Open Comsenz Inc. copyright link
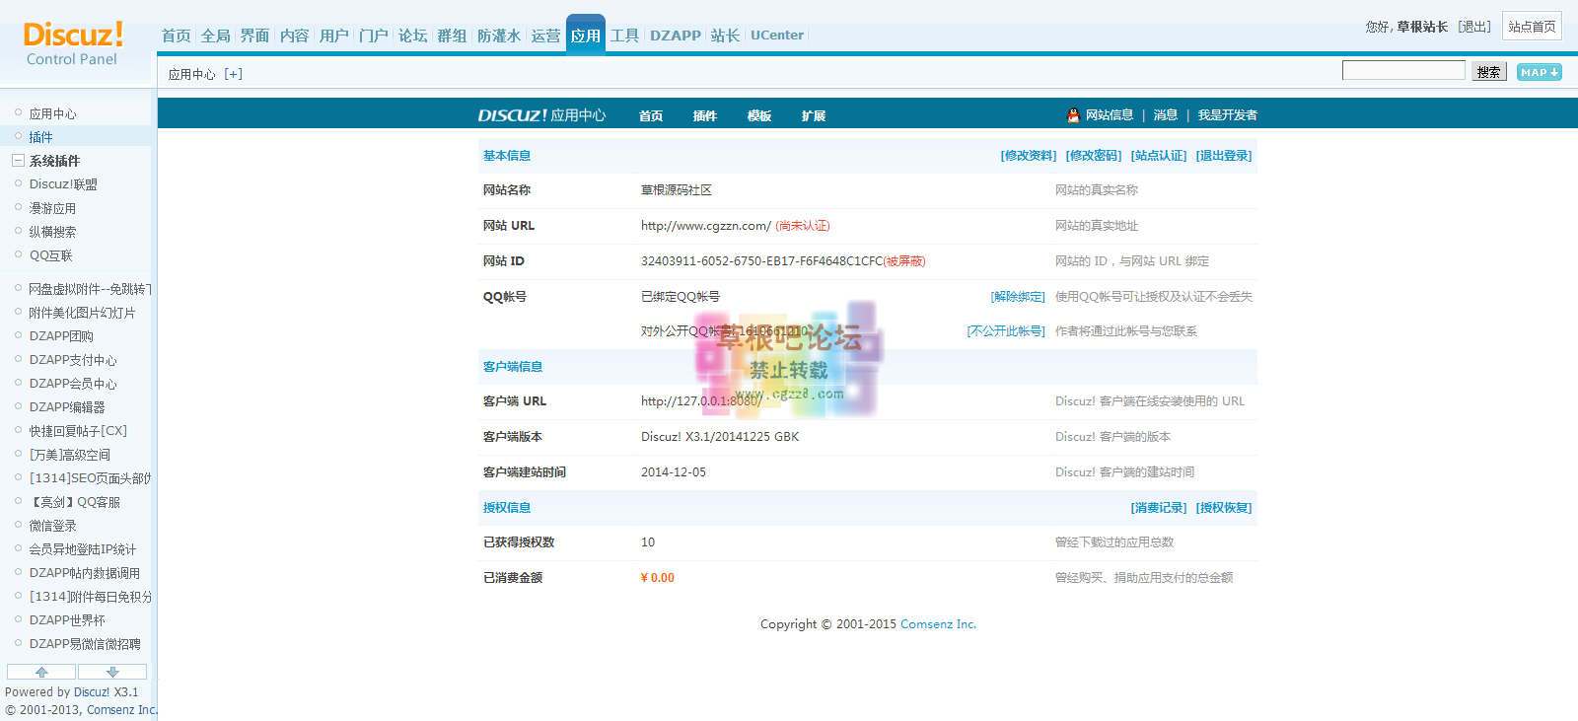This screenshot has width=1578, height=721. click(938, 624)
